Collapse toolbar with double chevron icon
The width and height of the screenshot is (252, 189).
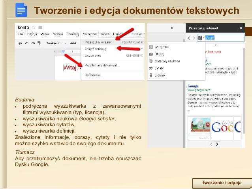tap(172, 28)
